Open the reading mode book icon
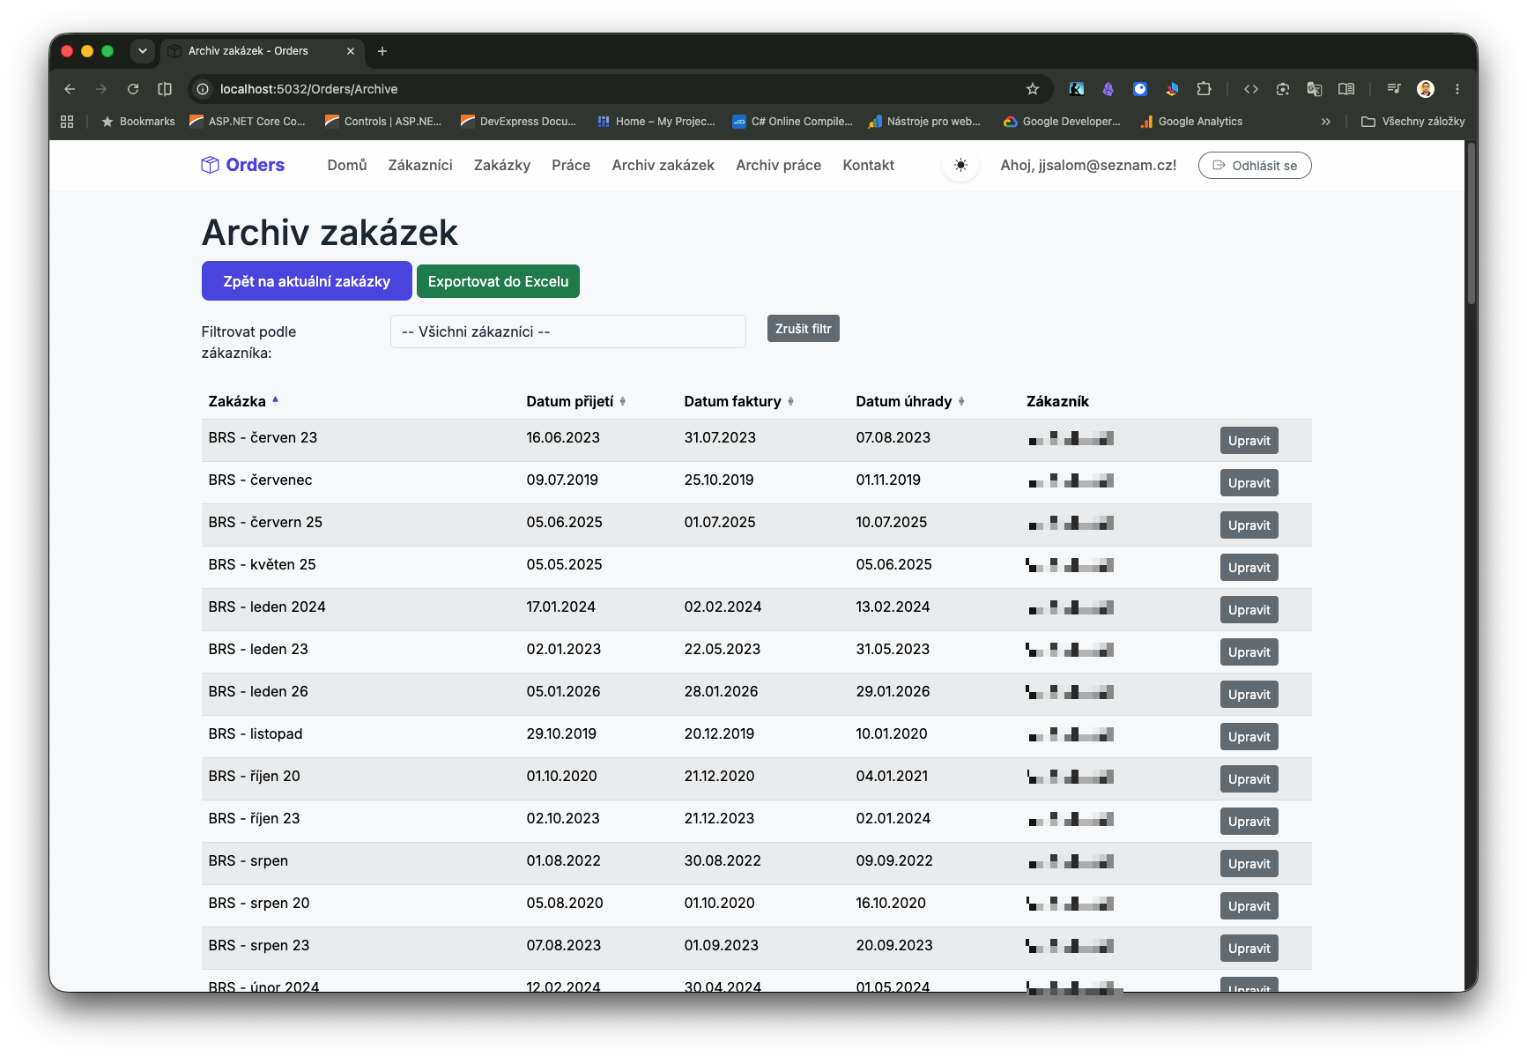Image resolution: width=1527 pixels, height=1057 pixels. (x=1346, y=89)
